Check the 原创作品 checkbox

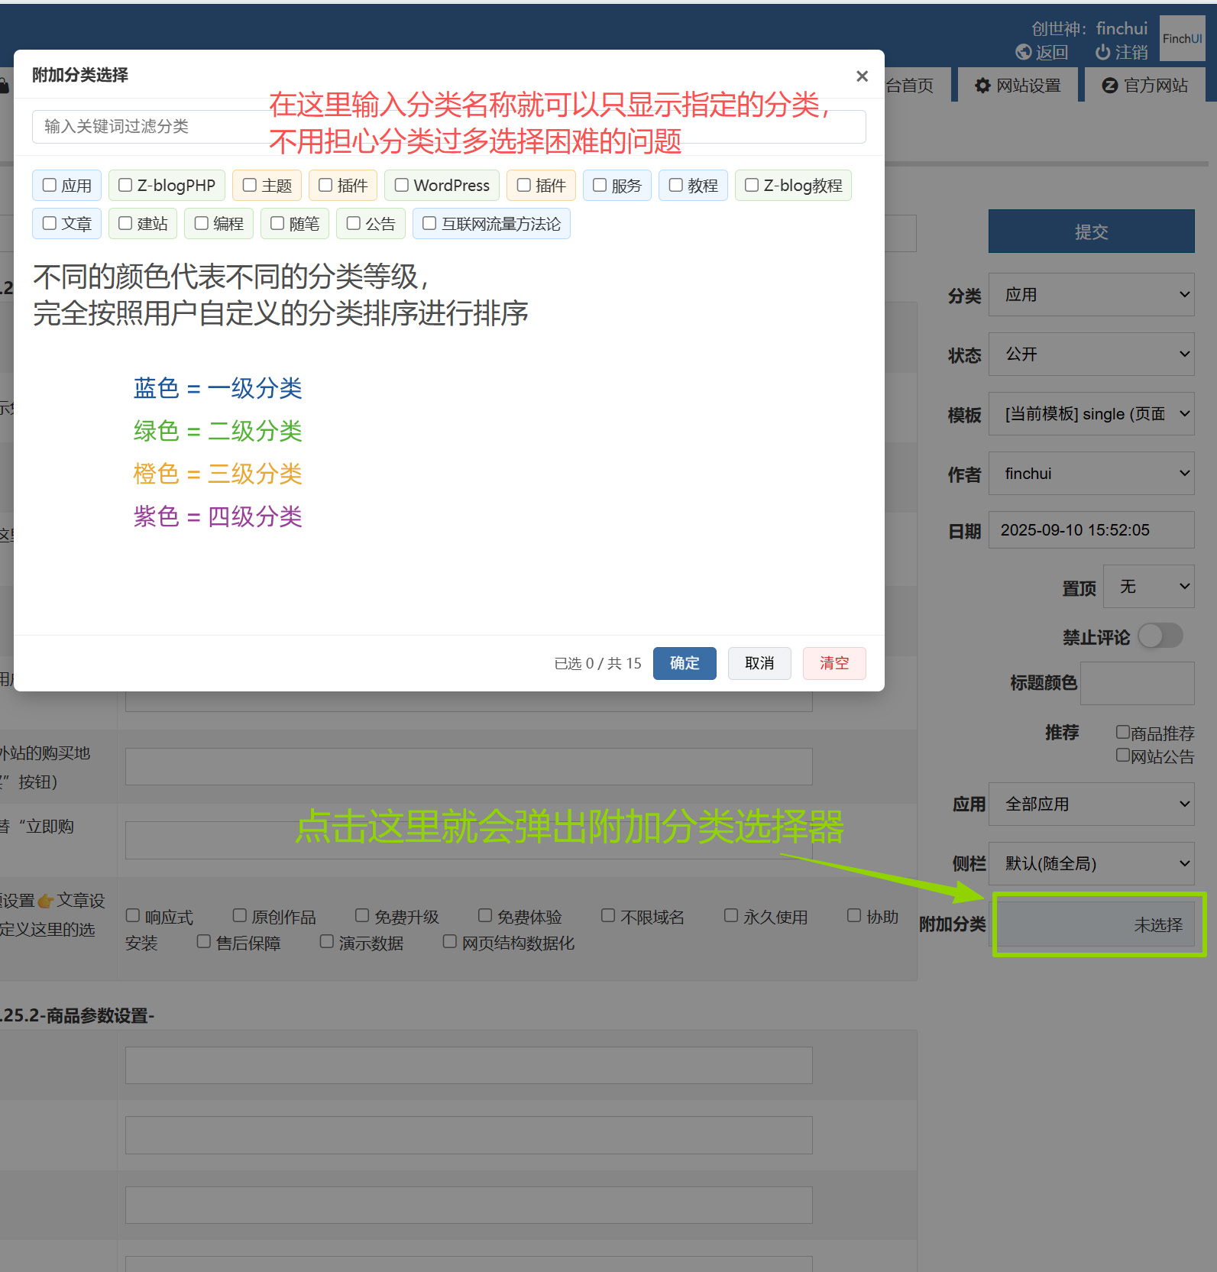coord(240,915)
